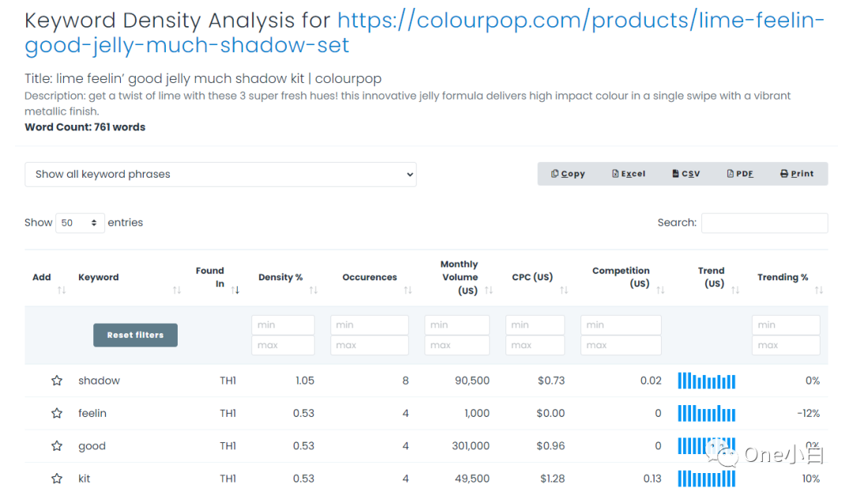Screen dimensions: 853x492
Task: Click the competition value 0.02
Action: 651,381
